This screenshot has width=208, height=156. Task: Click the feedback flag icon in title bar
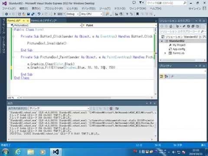[141, 3]
